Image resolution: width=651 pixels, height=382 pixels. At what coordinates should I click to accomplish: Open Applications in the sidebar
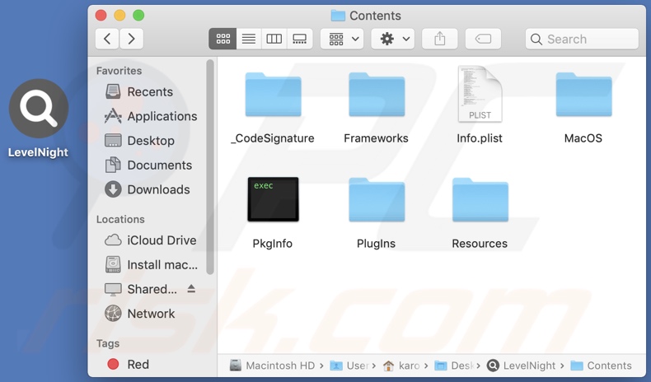[150, 116]
